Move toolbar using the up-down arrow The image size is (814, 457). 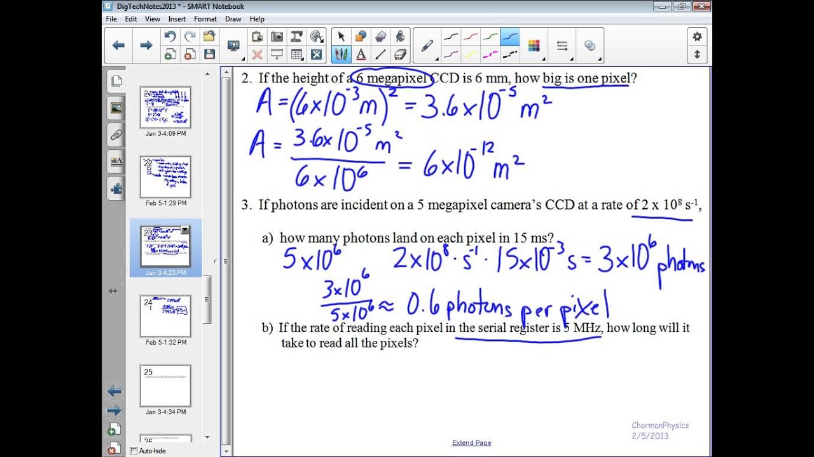click(x=697, y=55)
